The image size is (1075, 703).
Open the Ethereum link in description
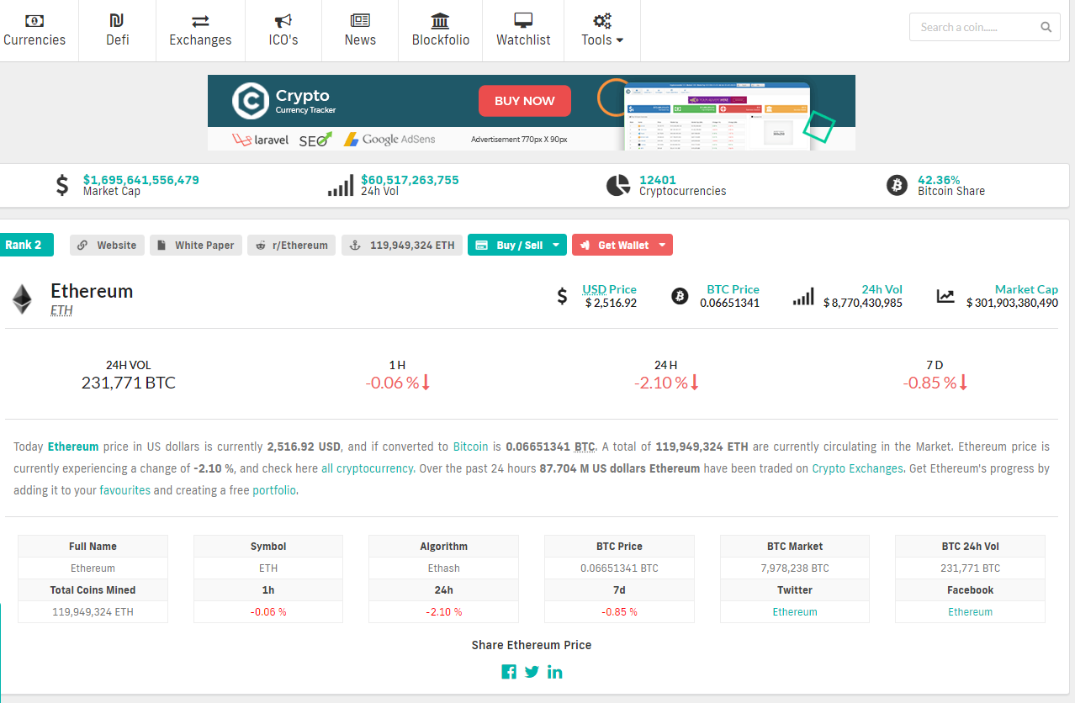[x=73, y=447]
